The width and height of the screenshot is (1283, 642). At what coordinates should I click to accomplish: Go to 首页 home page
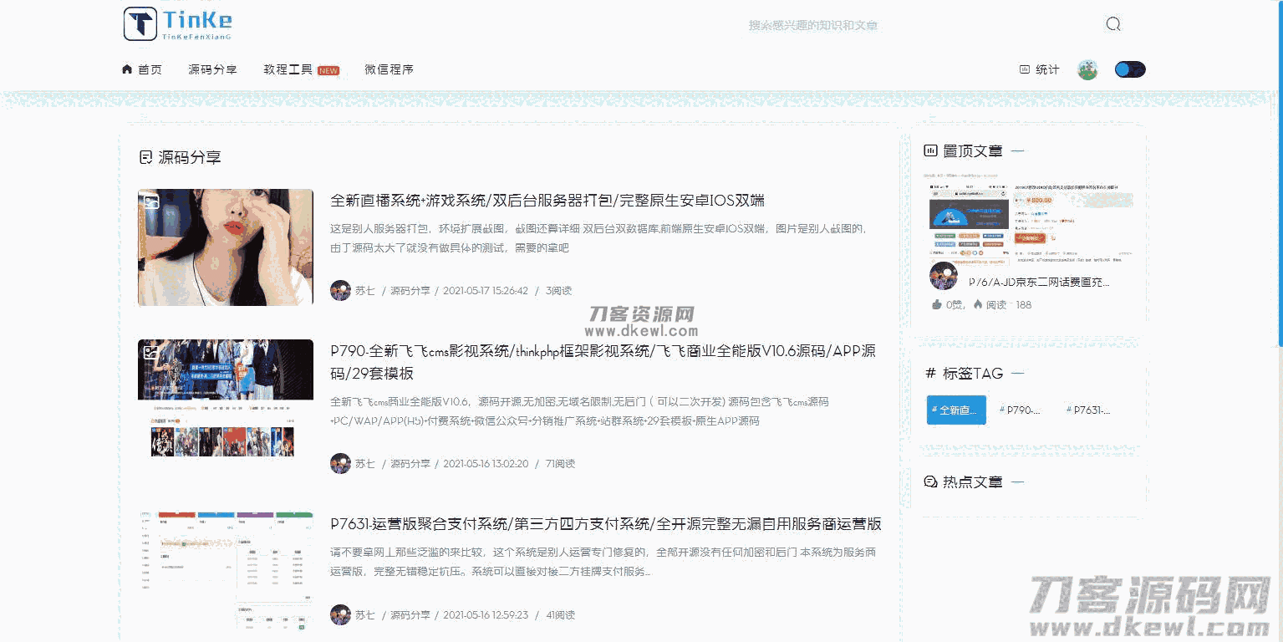(x=150, y=69)
